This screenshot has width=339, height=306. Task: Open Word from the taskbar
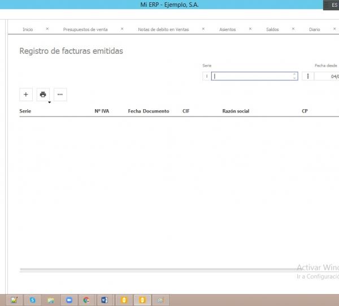pos(105,300)
